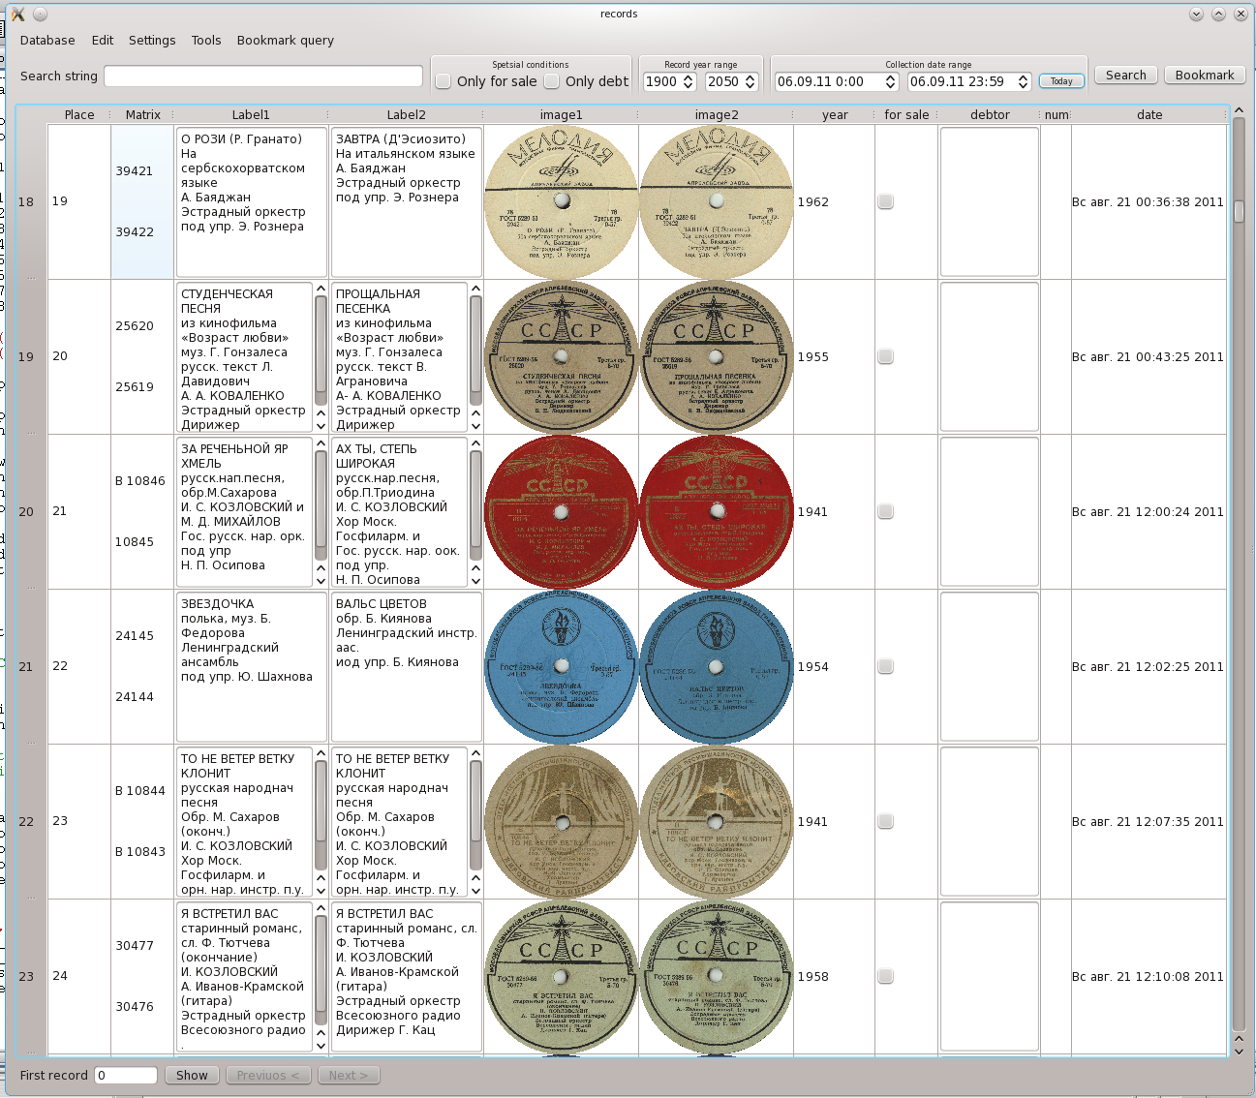This screenshot has height=1098, width=1256.
Task: Open image1 Melodiya label of record 19
Action: (x=562, y=201)
